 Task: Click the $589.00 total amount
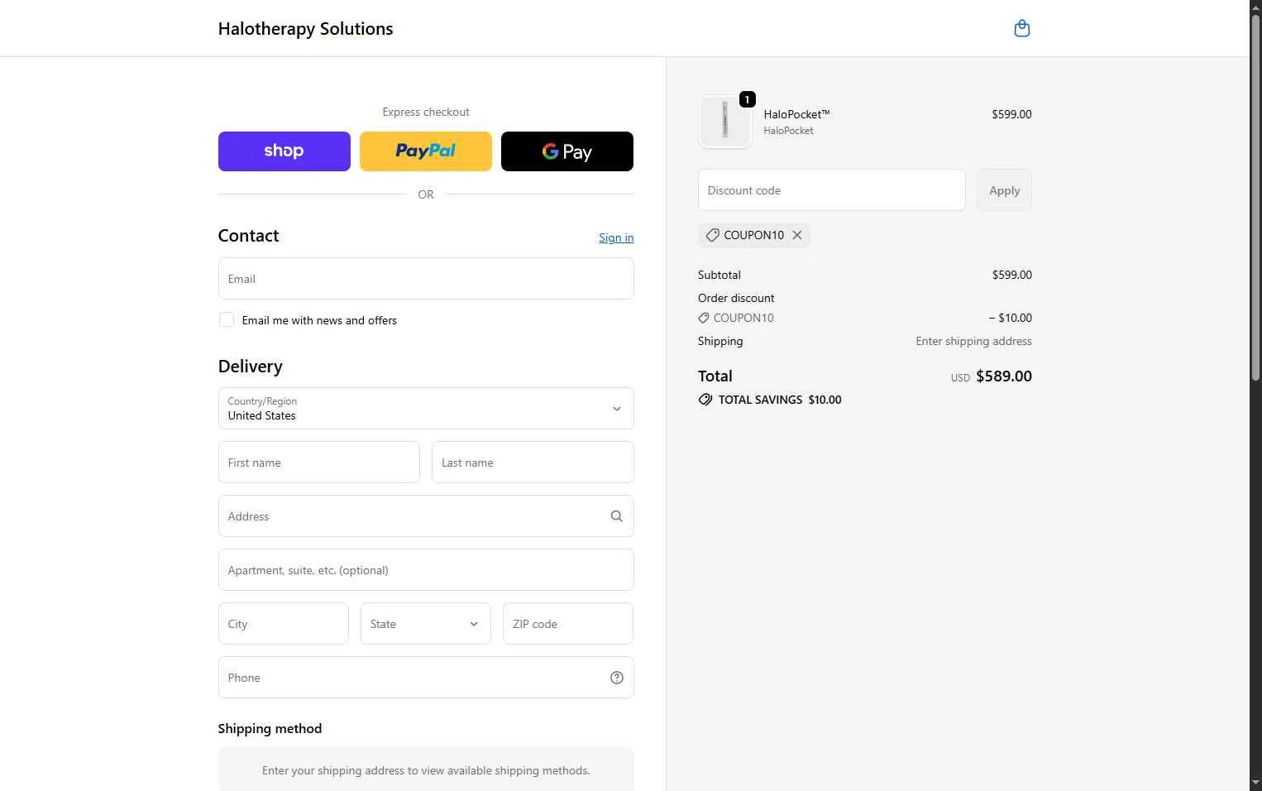(x=1004, y=376)
